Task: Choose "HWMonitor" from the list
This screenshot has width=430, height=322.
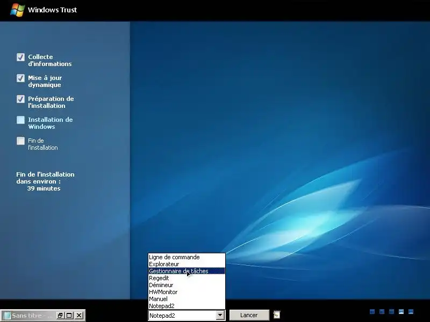Action: pos(187,292)
